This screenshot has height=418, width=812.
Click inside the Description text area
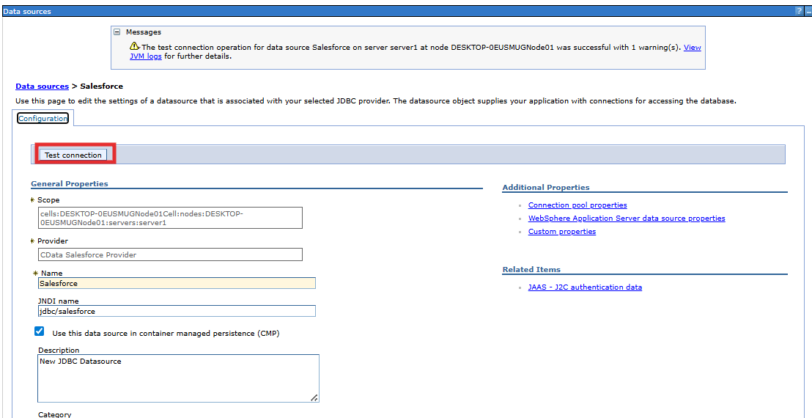[178, 378]
